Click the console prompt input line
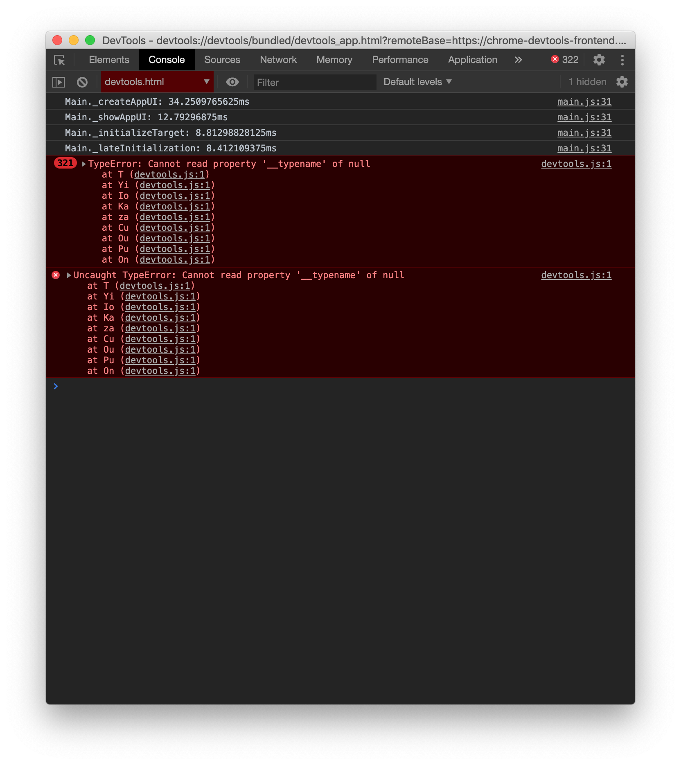The image size is (681, 765). (340, 386)
